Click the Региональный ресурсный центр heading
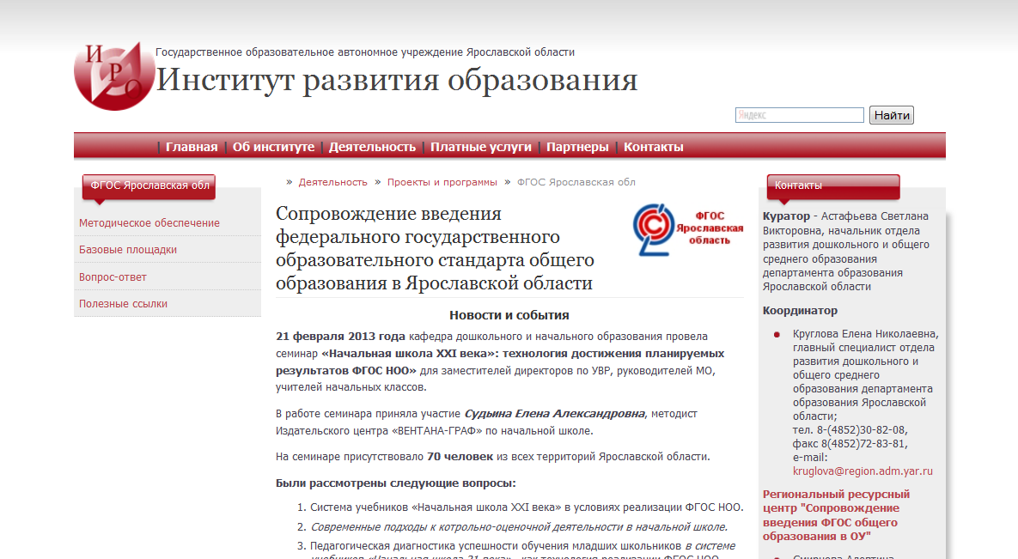The image size is (1018, 559). (x=836, y=515)
